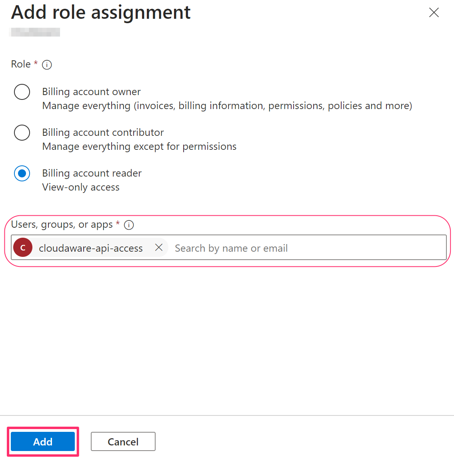Image resolution: width=454 pixels, height=461 pixels.
Task: Click the avatar initial icon in the picker
Action: click(x=23, y=248)
